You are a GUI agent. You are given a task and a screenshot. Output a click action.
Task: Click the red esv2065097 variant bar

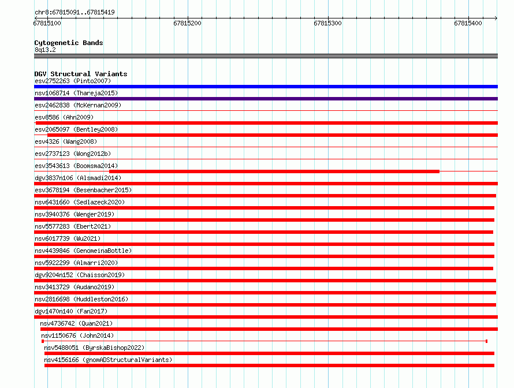[x=273, y=135]
